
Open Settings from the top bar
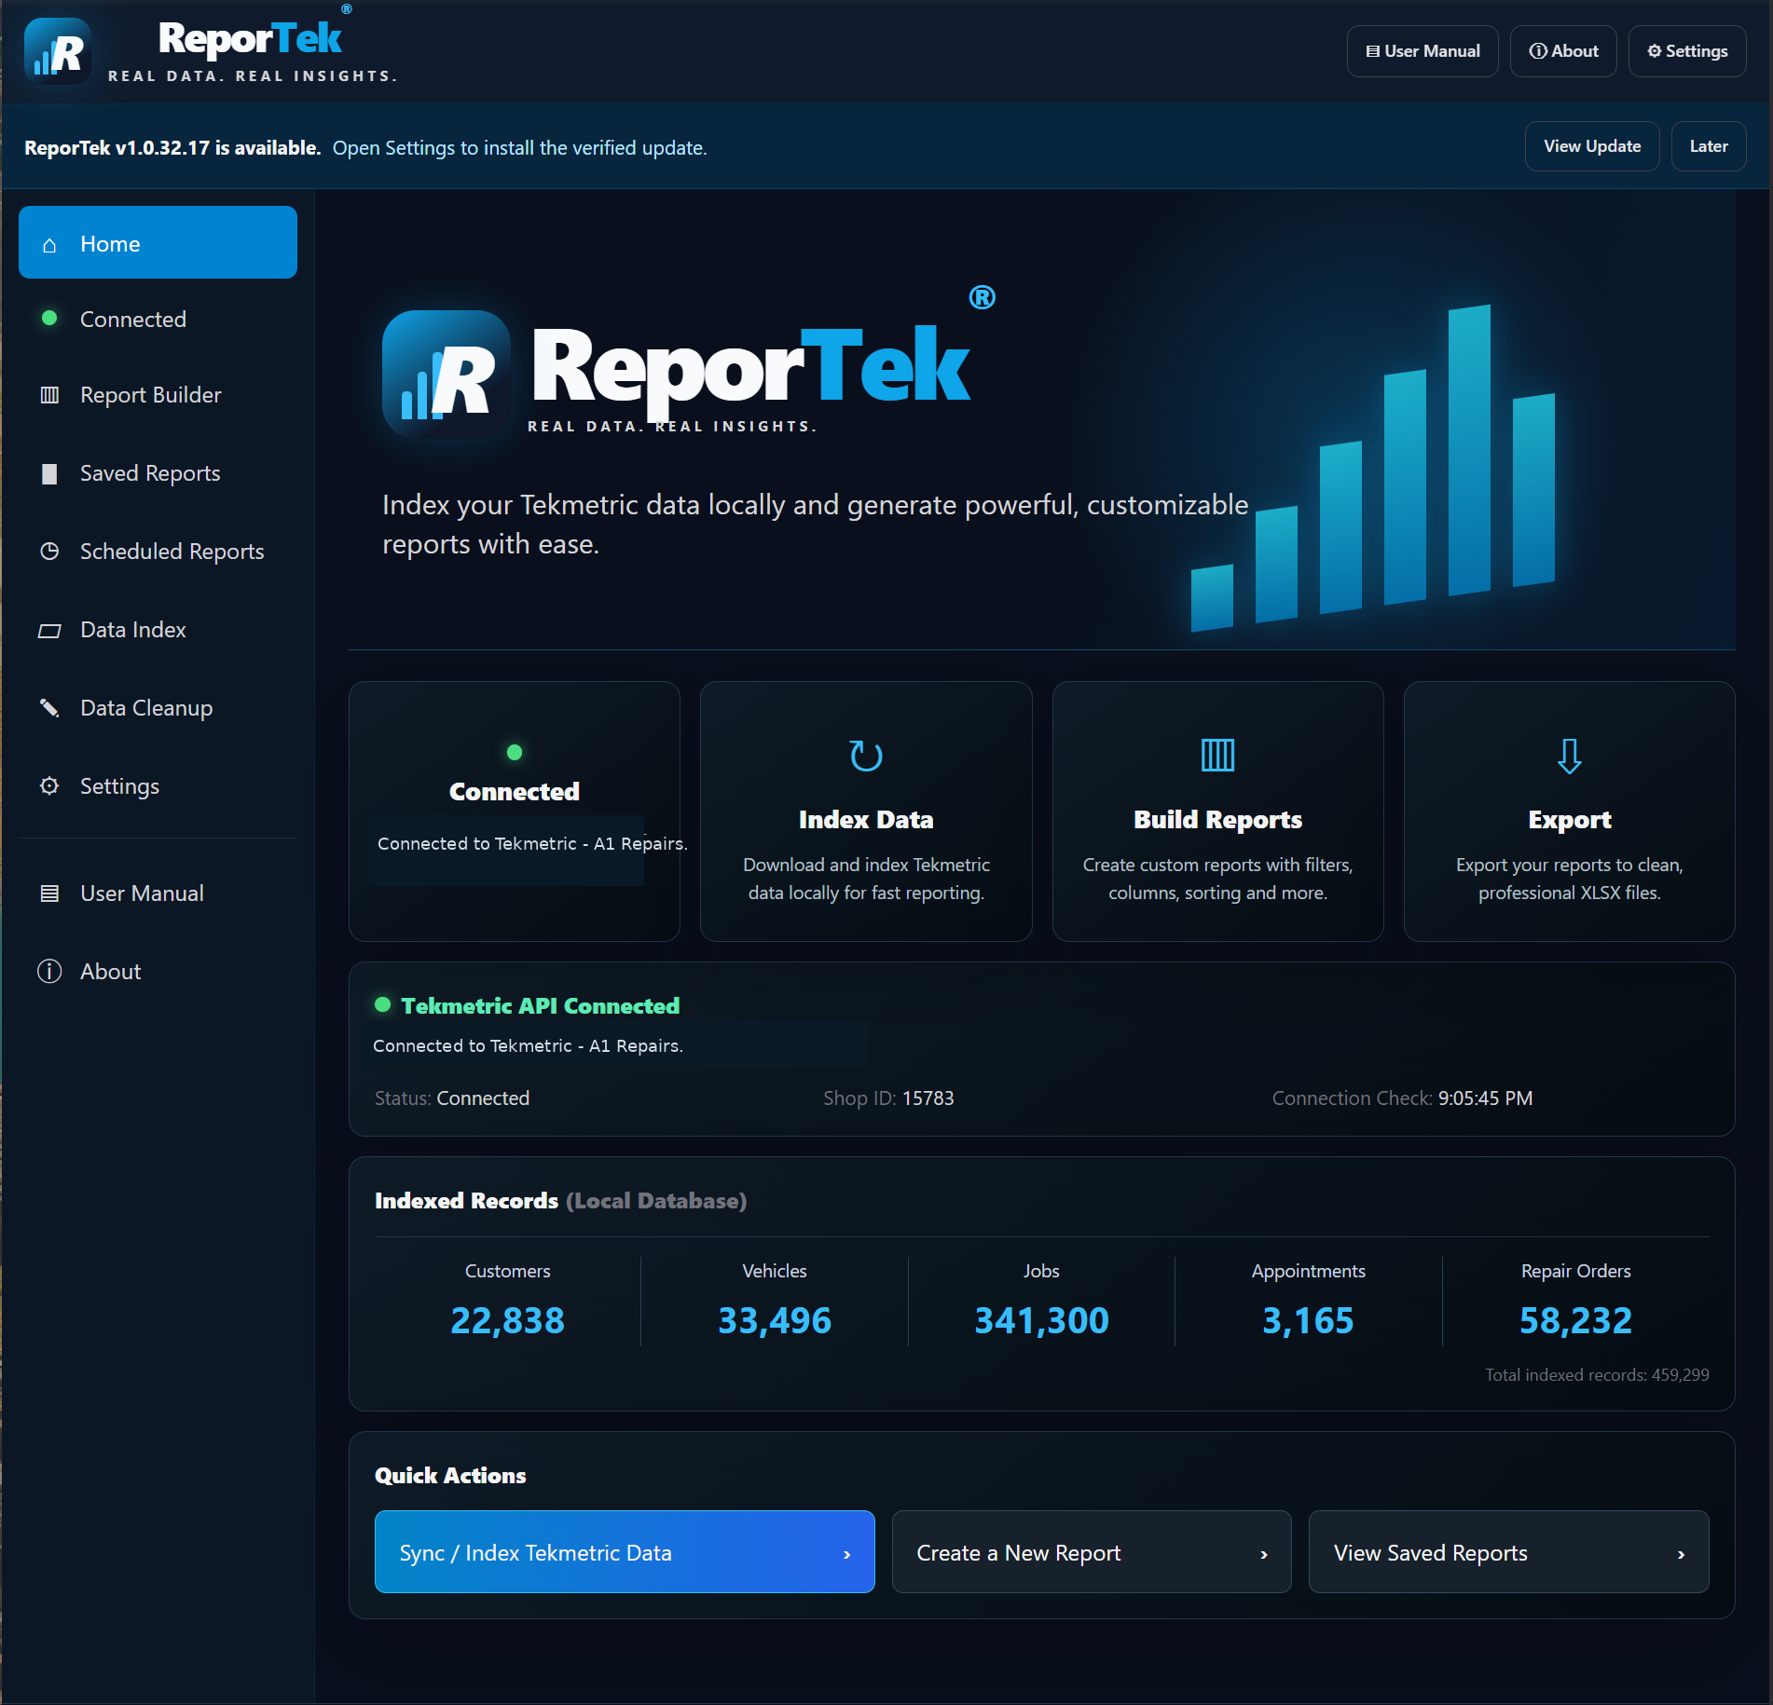click(1687, 51)
